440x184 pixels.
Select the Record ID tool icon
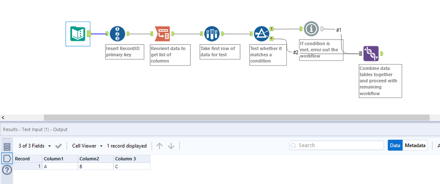(117, 34)
